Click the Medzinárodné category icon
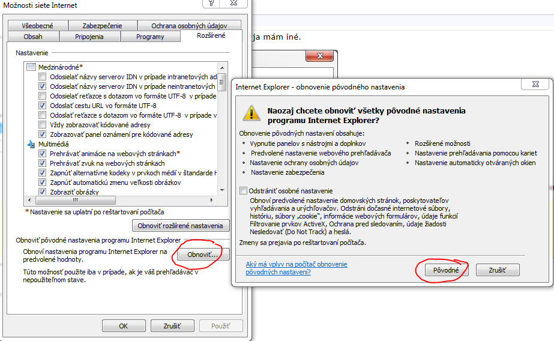 31,67
